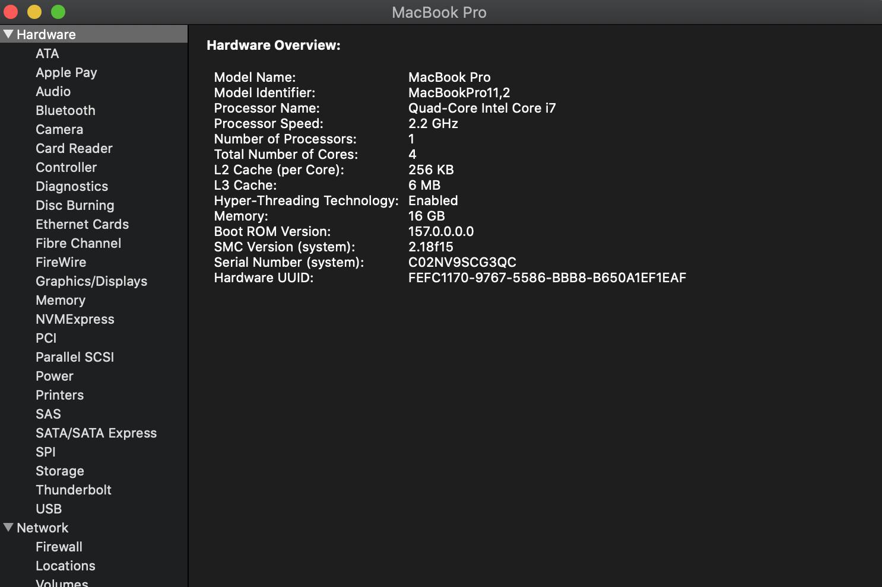Click the Model Name label
This screenshot has width=882, height=587.
pos(255,77)
